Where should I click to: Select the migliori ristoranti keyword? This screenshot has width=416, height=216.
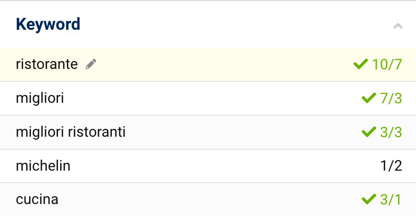tap(71, 132)
